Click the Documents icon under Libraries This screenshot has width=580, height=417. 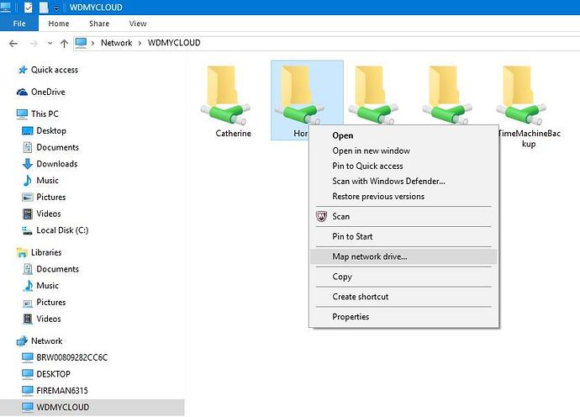pyautogui.click(x=28, y=269)
